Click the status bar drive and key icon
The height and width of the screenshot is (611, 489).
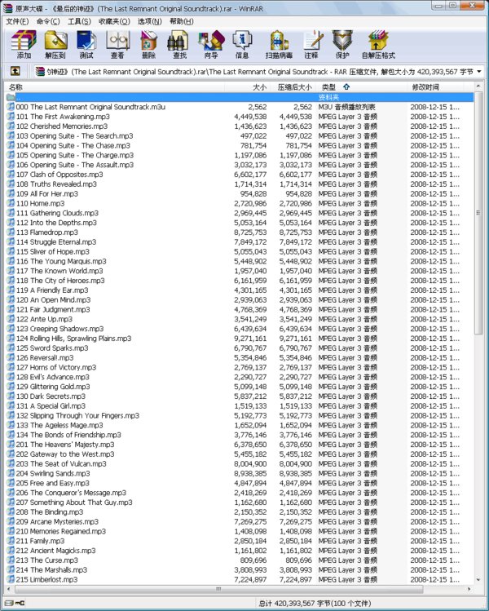[x=15, y=603]
